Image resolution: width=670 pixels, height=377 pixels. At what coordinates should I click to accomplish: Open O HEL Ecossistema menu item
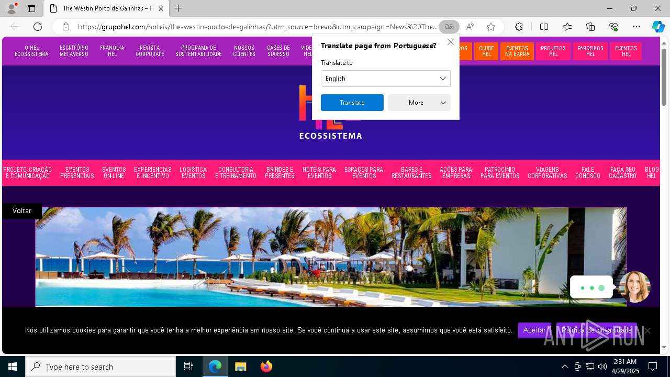(x=31, y=51)
